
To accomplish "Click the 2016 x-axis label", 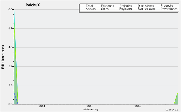I will 138,106.
